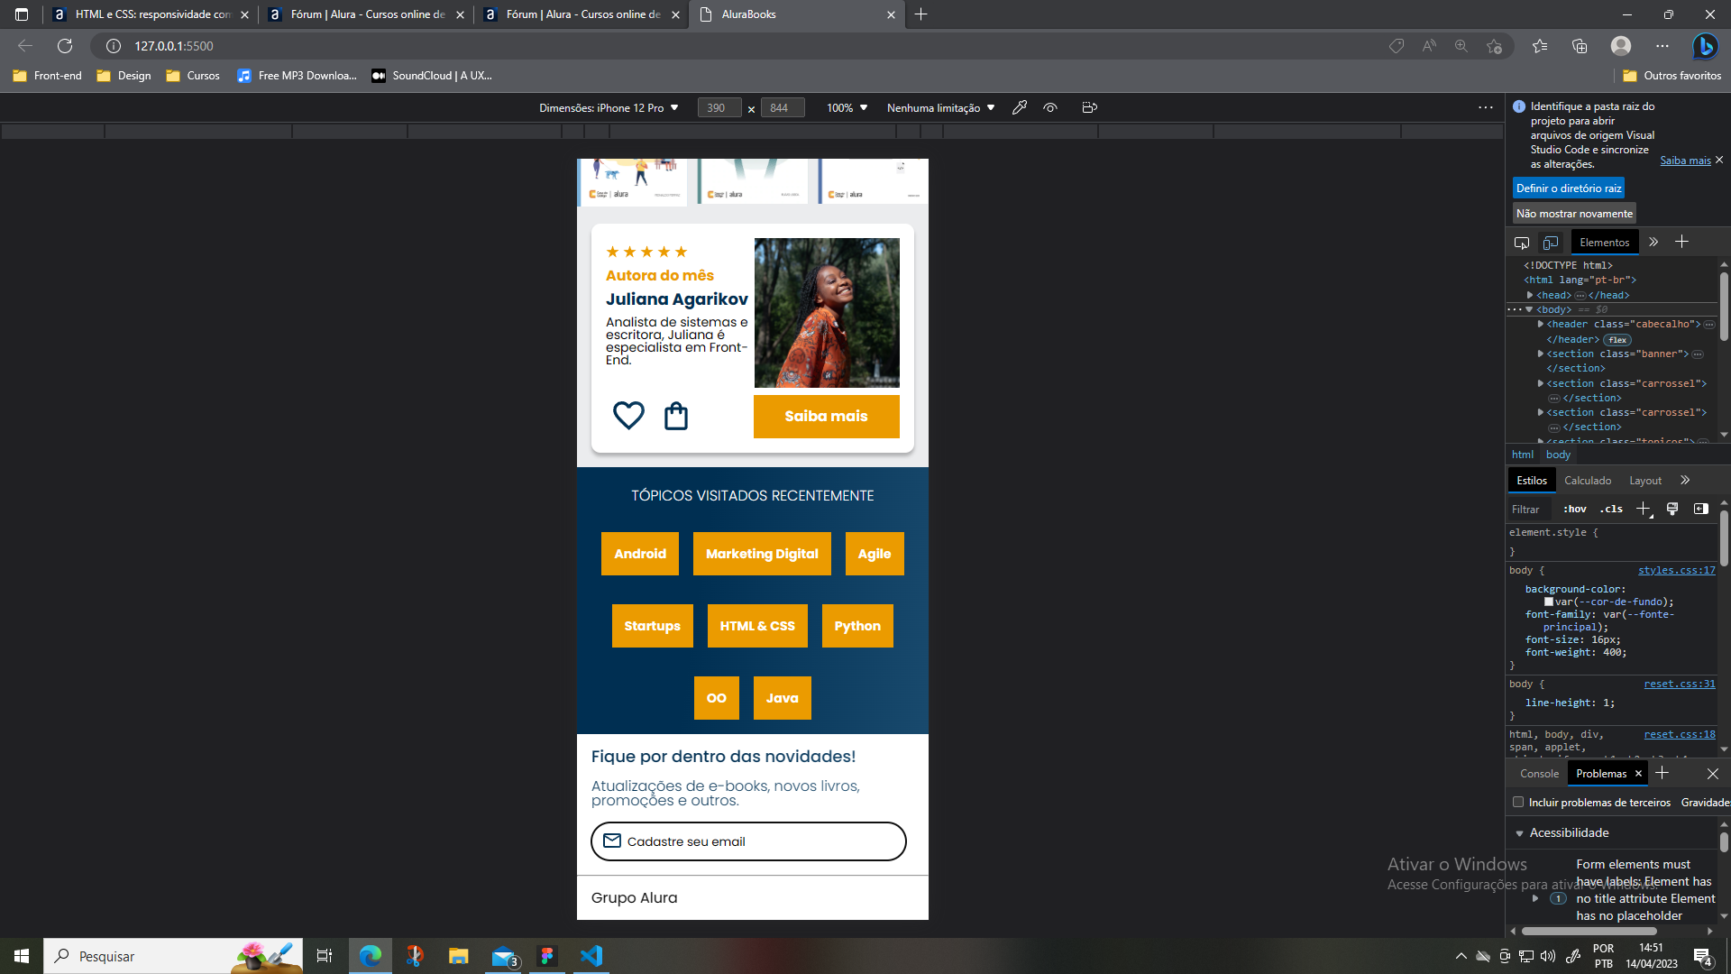Click Não mostrar novamente button
Screen dimensions: 1731x974
[x=1574, y=214]
